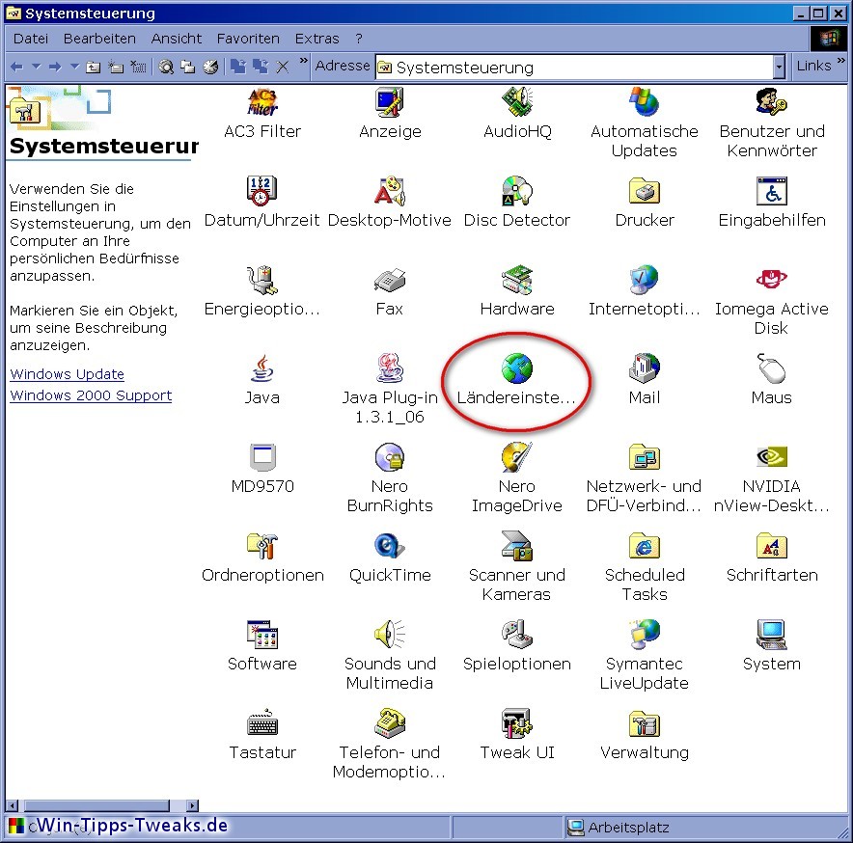This screenshot has width=853, height=843.
Task: Open Sounds und Multimedia icon
Action: coord(390,635)
